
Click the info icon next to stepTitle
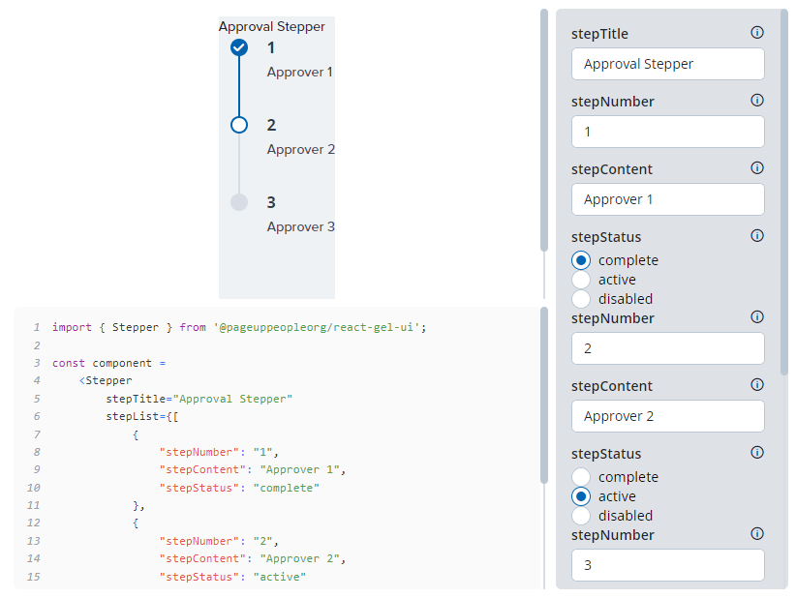[757, 33]
